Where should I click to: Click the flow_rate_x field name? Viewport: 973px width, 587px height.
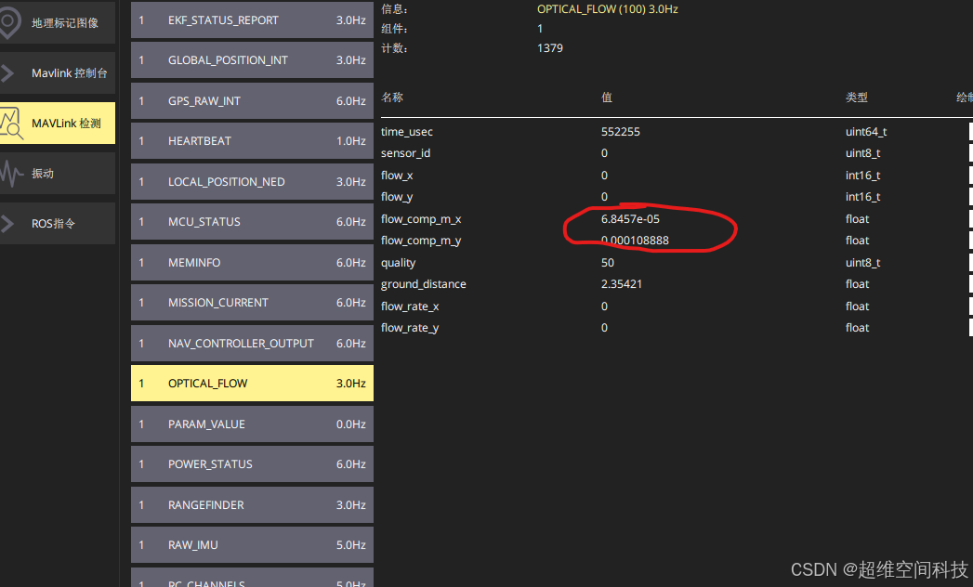[410, 306]
